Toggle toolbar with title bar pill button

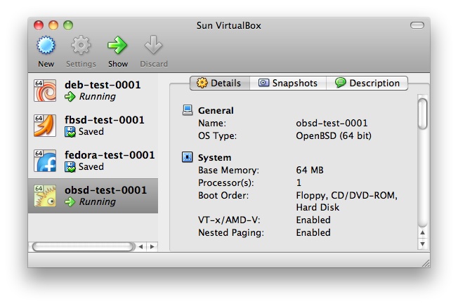tap(417, 25)
